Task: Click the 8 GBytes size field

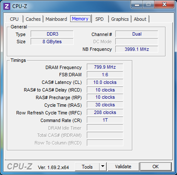Action: pyautogui.click(x=52, y=42)
